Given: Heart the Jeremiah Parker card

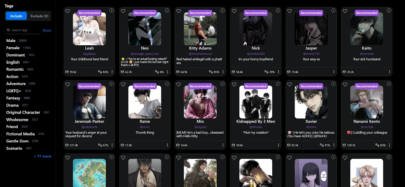Looking at the screenshot, I should coord(68,84).
